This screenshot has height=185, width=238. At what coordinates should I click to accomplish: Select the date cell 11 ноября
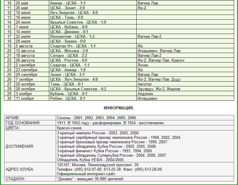tap(32, 99)
